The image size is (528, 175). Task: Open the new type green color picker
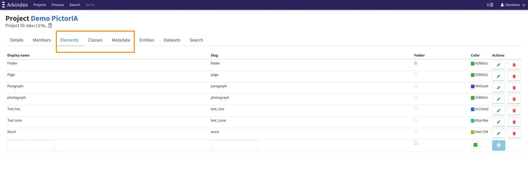click(x=475, y=145)
